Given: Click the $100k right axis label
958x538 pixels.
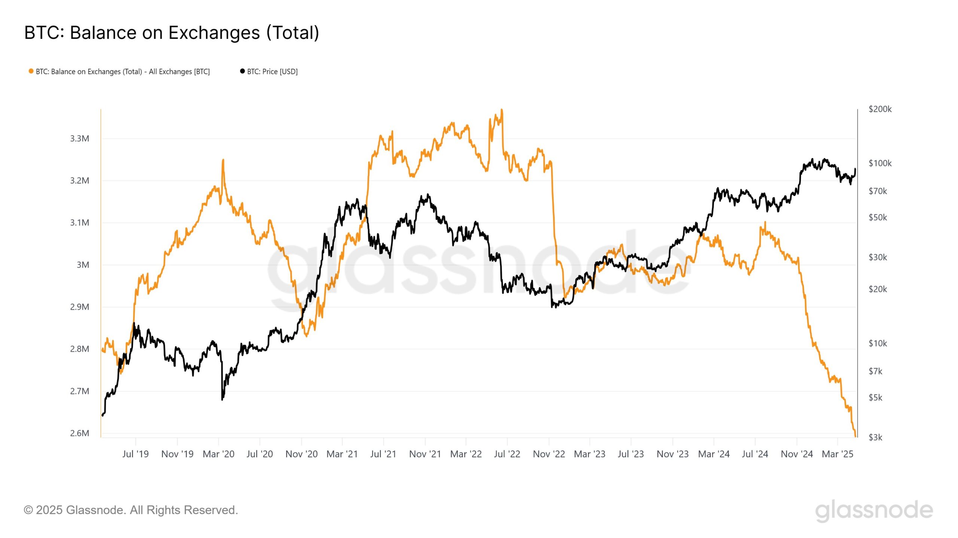Looking at the screenshot, I should (x=880, y=163).
